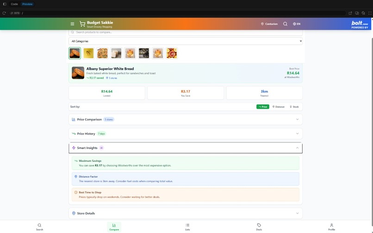Image resolution: width=373 pixels, height=233 pixels.
Task: Open the header search magnifier icon
Action: click(x=285, y=24)
